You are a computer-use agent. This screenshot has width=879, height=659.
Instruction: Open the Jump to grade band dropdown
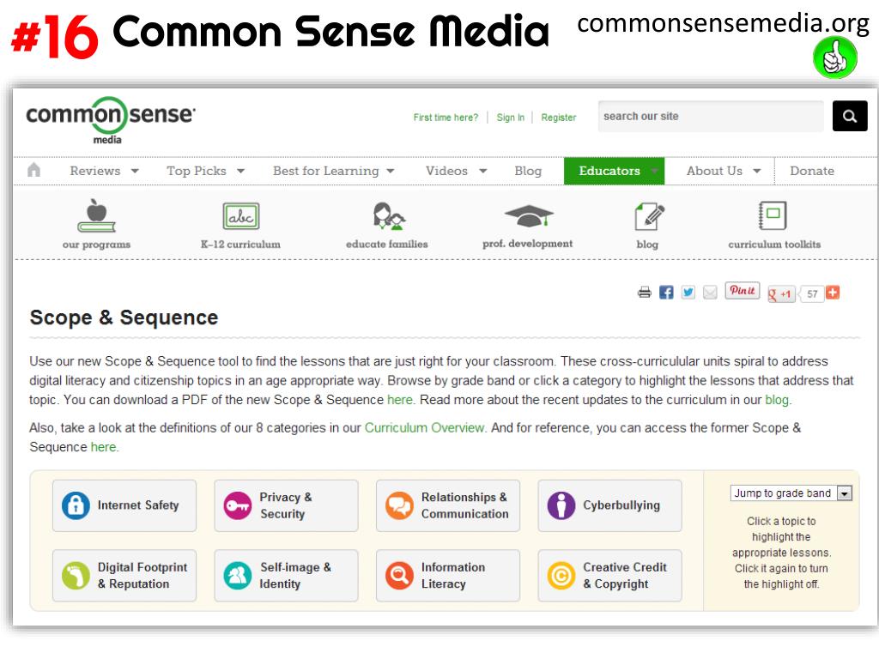(x=791, y=493)
